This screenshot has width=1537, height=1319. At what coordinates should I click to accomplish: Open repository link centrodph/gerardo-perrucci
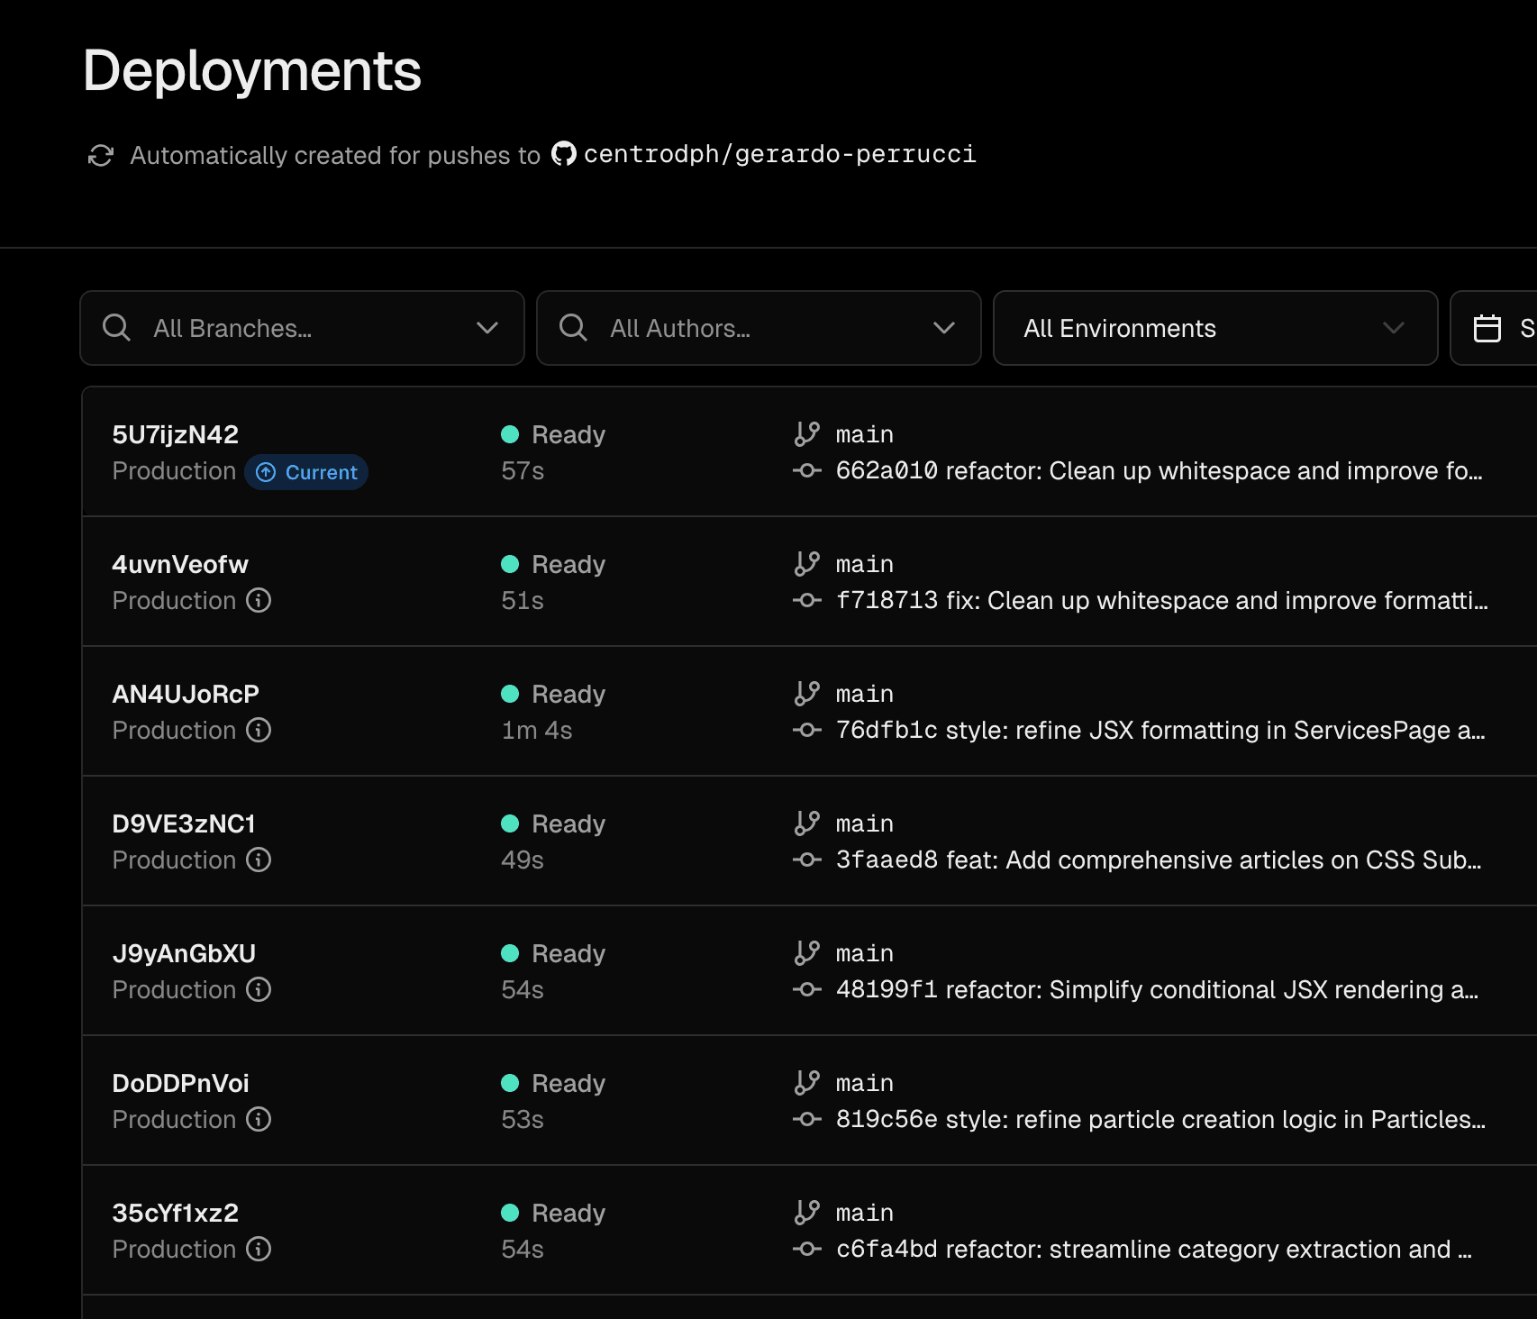click(x=778, y=154)
